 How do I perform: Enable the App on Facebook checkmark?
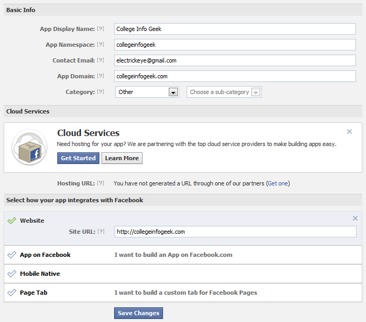[x=12, y=255]
